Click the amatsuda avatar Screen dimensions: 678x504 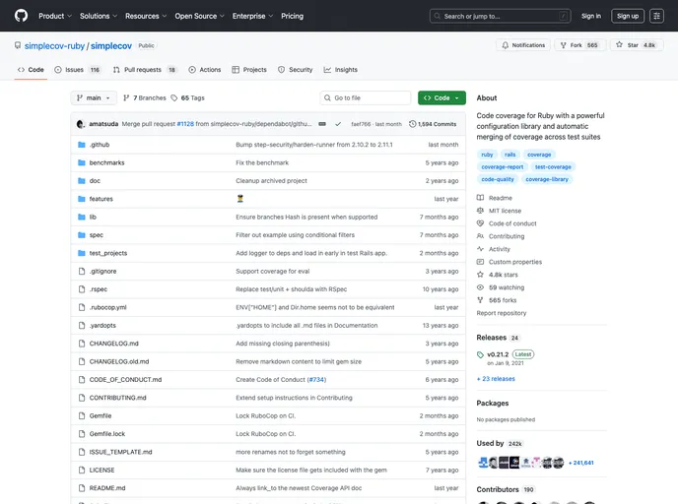pos(81,124)
